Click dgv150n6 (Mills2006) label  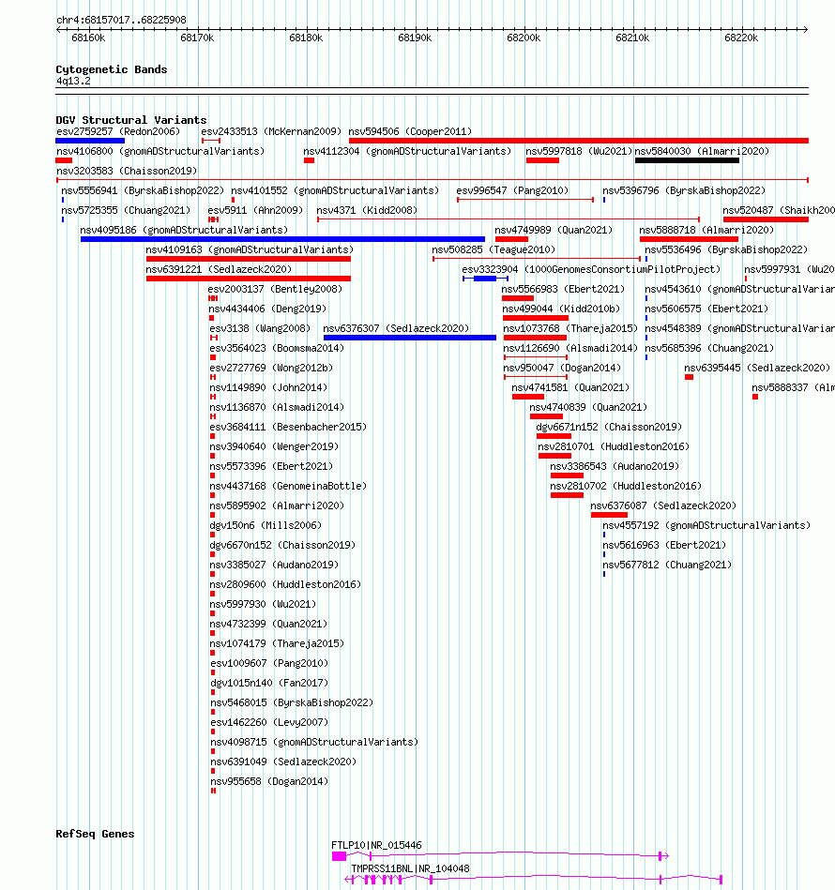coord(266,525)
